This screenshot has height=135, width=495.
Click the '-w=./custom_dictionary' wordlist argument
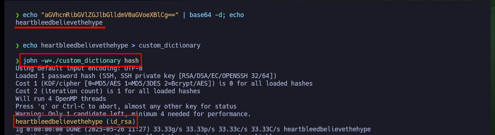coord(81,60)
